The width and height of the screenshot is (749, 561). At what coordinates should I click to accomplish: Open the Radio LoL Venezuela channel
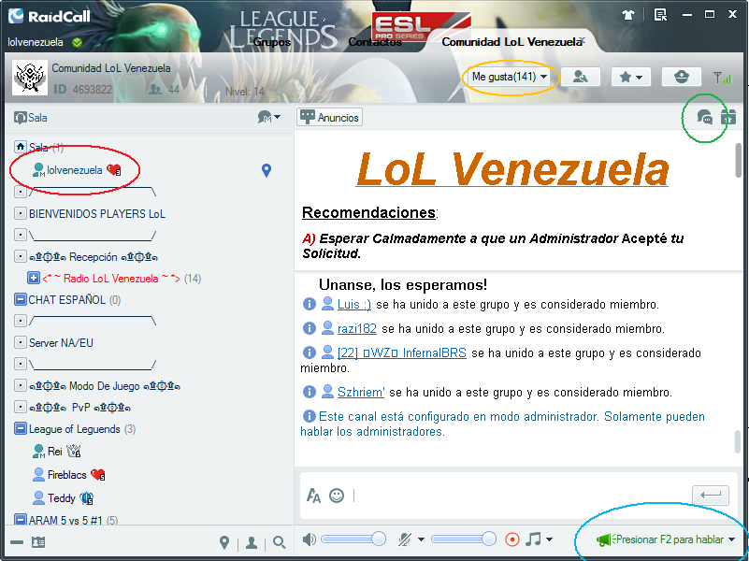click(x=111, y=279)
